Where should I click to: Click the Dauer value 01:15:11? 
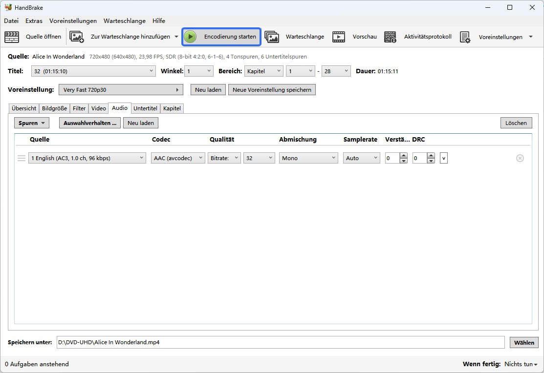(x=388, y=71)
